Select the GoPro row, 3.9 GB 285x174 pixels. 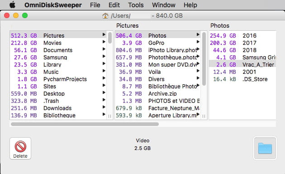coord(158,43)
